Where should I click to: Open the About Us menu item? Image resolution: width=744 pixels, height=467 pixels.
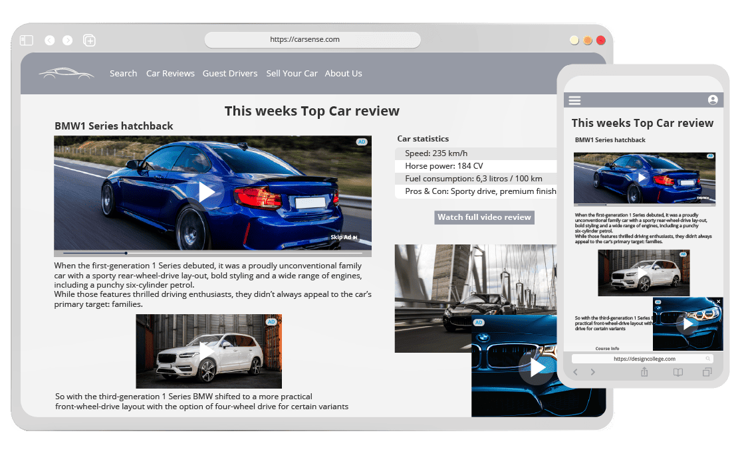(x=344, y=74)
